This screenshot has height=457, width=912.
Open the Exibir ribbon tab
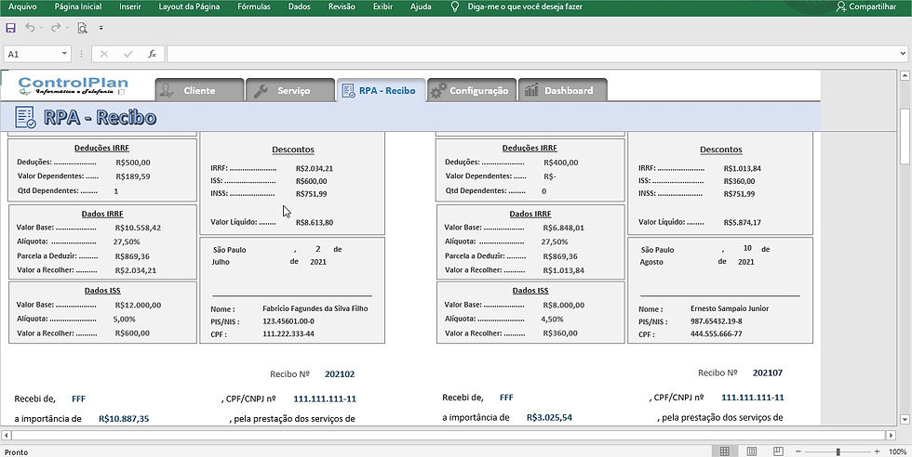coord(382,7)
